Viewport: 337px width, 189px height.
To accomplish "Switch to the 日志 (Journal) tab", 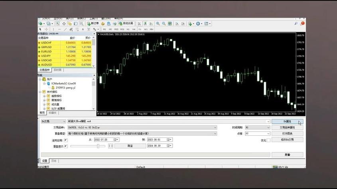I will pos(53,161).
